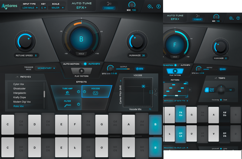Toggle the Tube Amp power button

[78, 92]
